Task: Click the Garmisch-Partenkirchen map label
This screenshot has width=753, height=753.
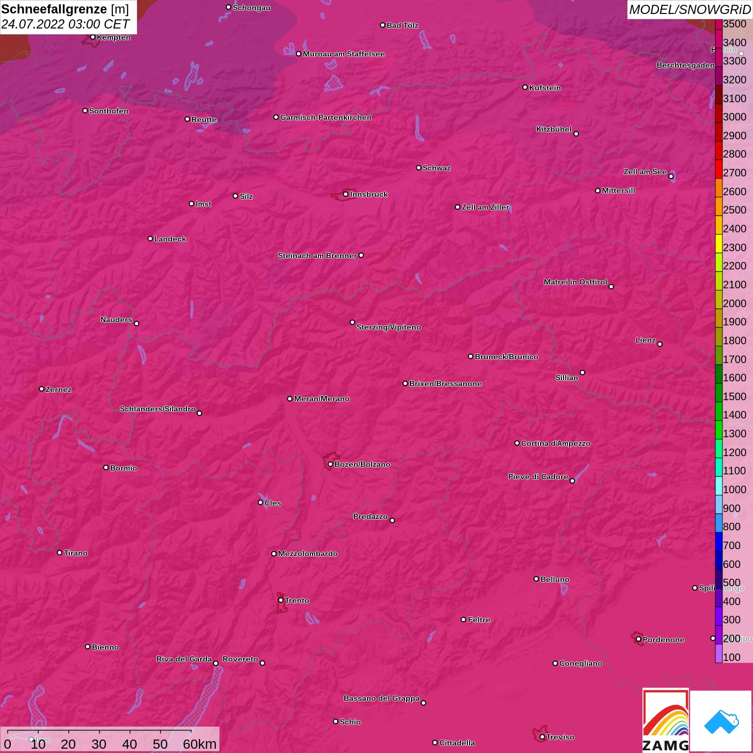Action: 325,117
